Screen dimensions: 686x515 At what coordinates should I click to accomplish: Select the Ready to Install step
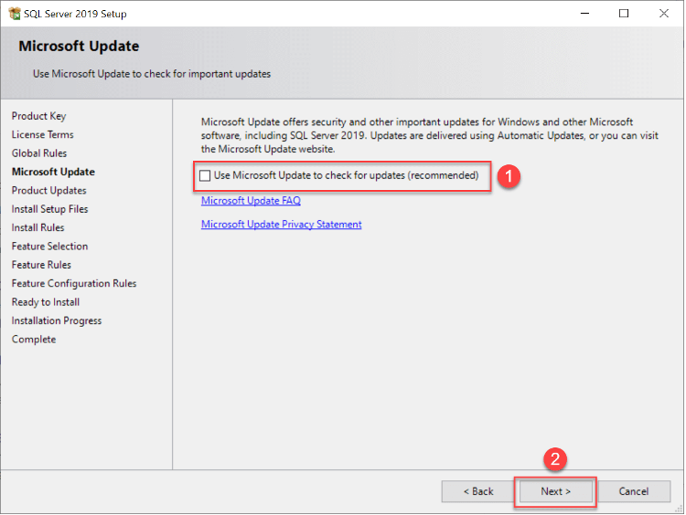coord(46,302)
